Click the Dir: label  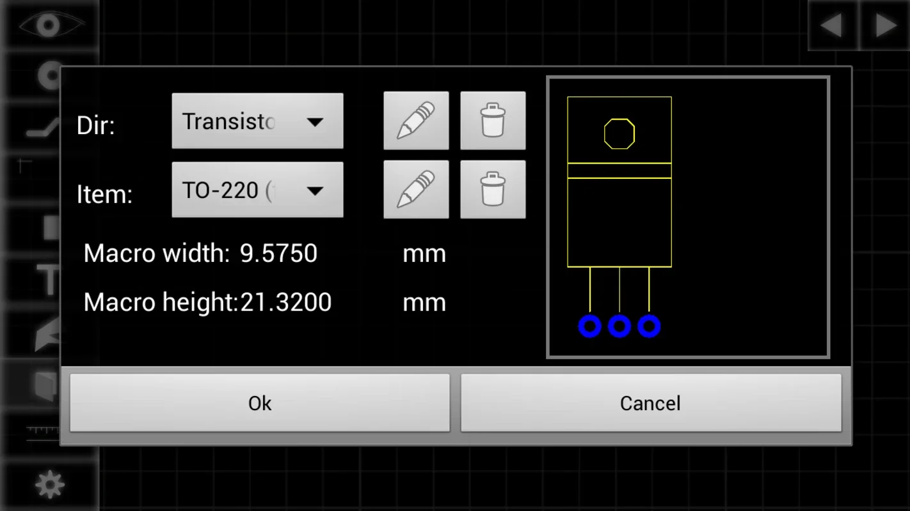96,125
